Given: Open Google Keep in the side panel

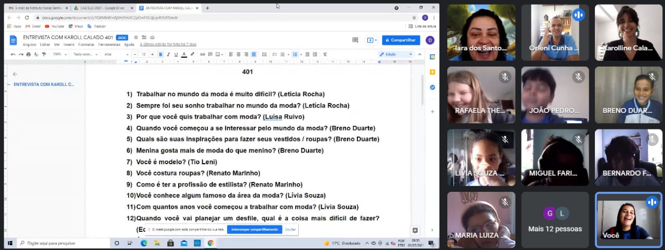Looking at the screenshot, I should [432, 72].
